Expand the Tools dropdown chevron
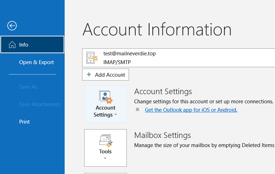Screen dimensions: 275x174 105,158
